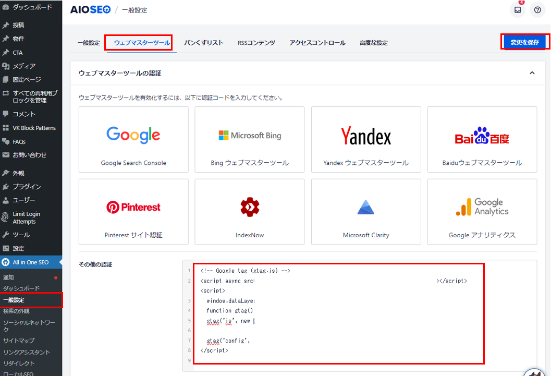The width and height of the screenshot is (551, 376).
Task: Select the Pinterest サイト認証 card
Action: (x=133, y=212)
